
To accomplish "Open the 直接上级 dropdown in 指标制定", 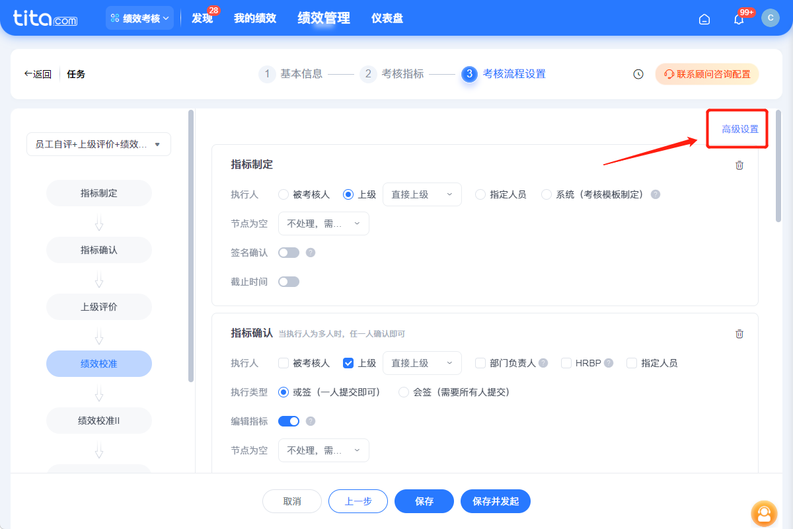I will (x=422, y=194).
